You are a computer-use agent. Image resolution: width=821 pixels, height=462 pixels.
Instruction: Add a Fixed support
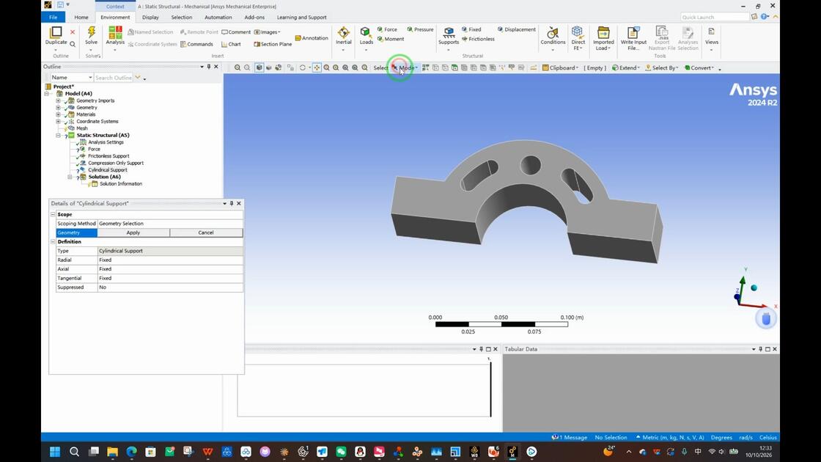pyautogui.click(x=471, y=29)
